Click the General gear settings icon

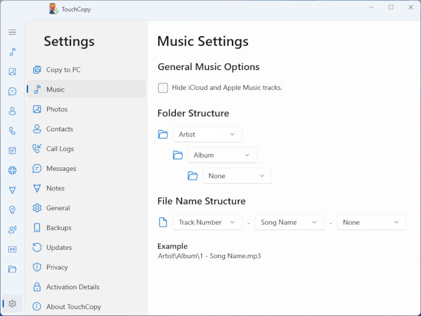click(x=37, y=208)
